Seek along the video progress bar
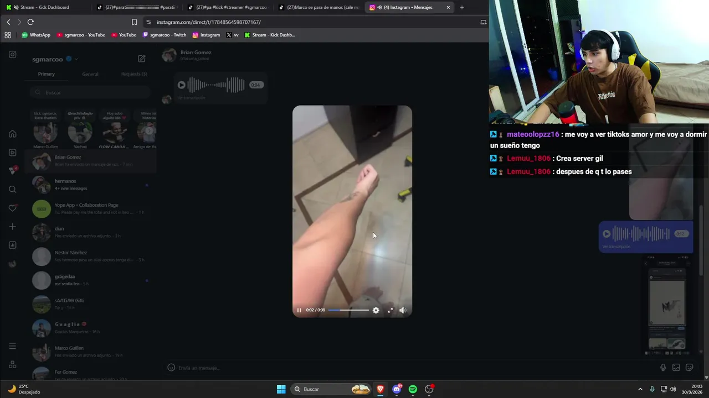Image resolution: width=709 pixels, height=398 pixels. click(348, 310)
